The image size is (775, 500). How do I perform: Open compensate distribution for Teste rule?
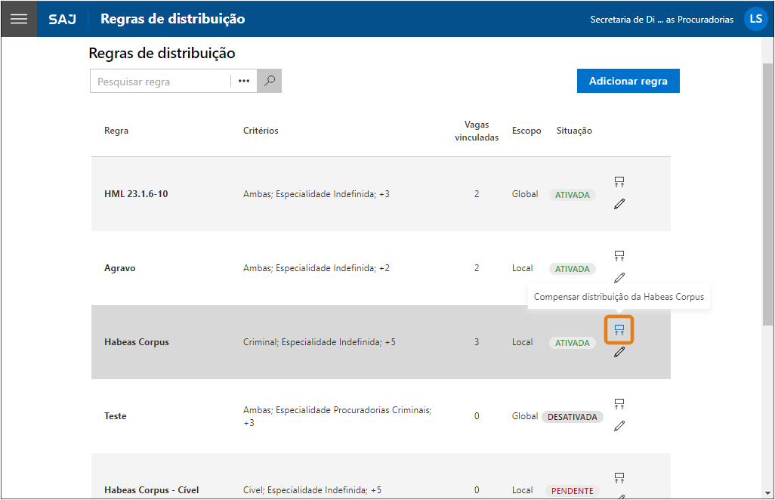click(619, 403)
